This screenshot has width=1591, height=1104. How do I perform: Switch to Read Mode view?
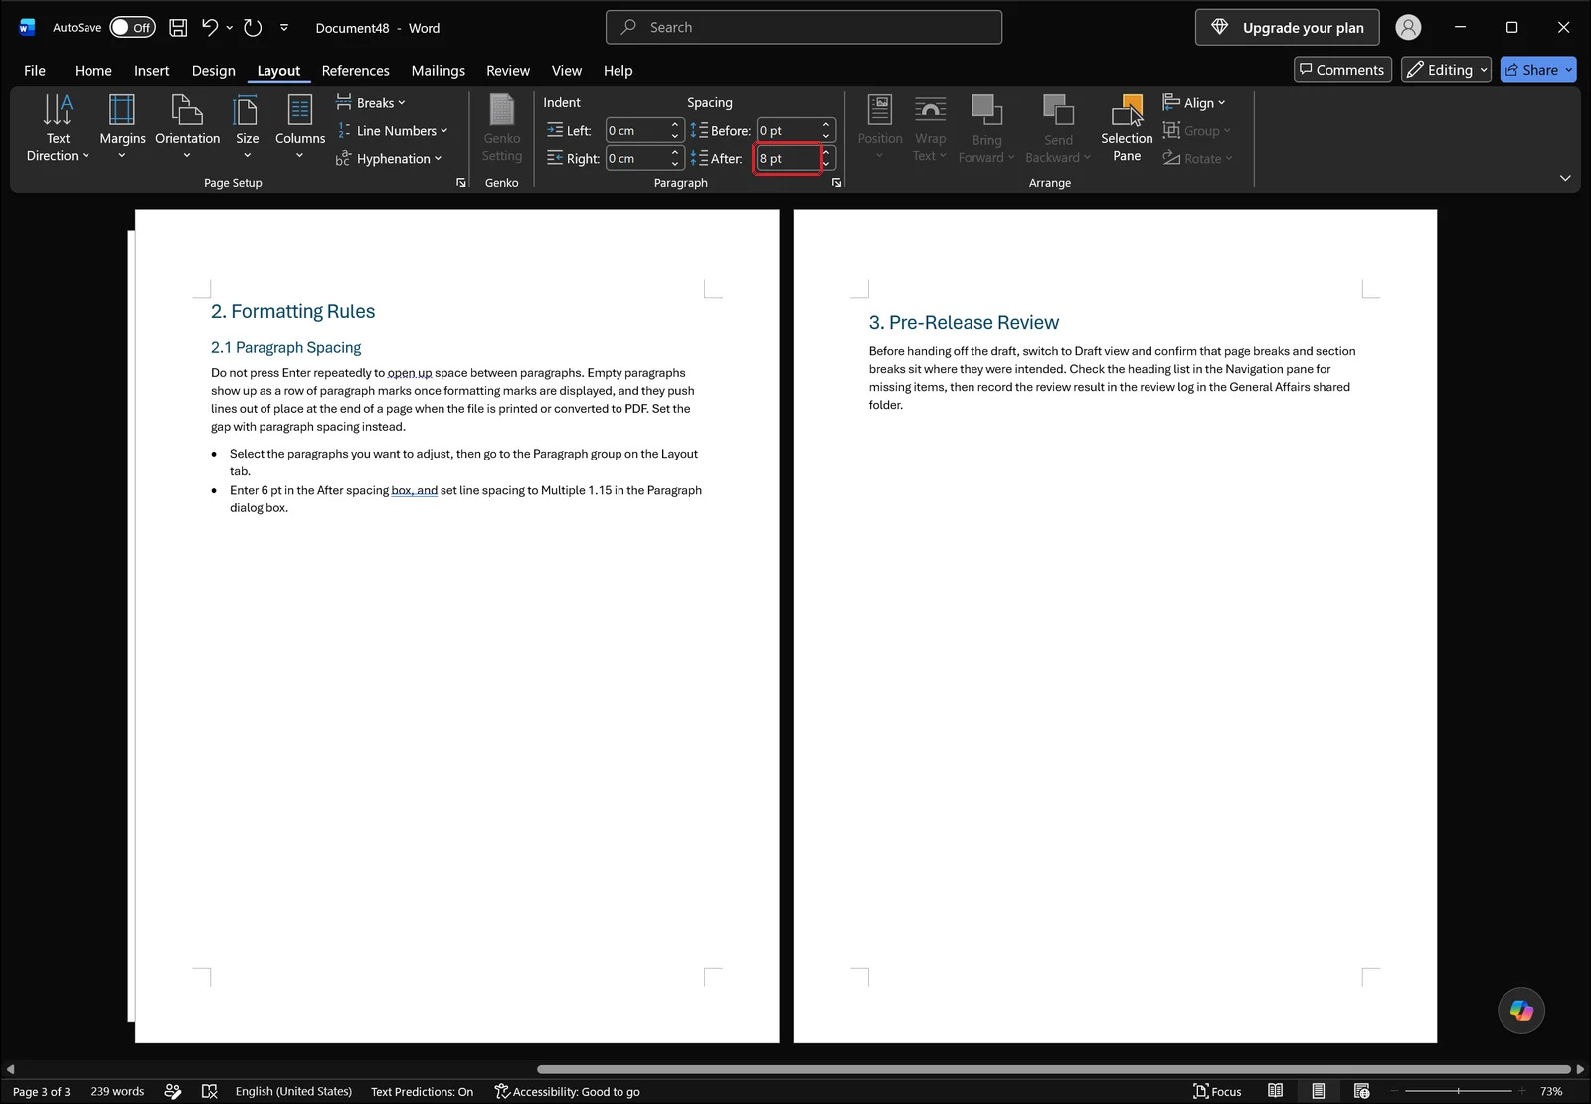pos(1275,1092)
